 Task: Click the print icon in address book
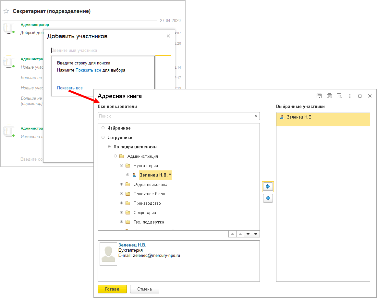(x=329, y=96)
